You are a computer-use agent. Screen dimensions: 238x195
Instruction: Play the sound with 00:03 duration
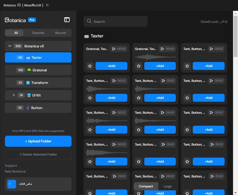click(114, 144)
